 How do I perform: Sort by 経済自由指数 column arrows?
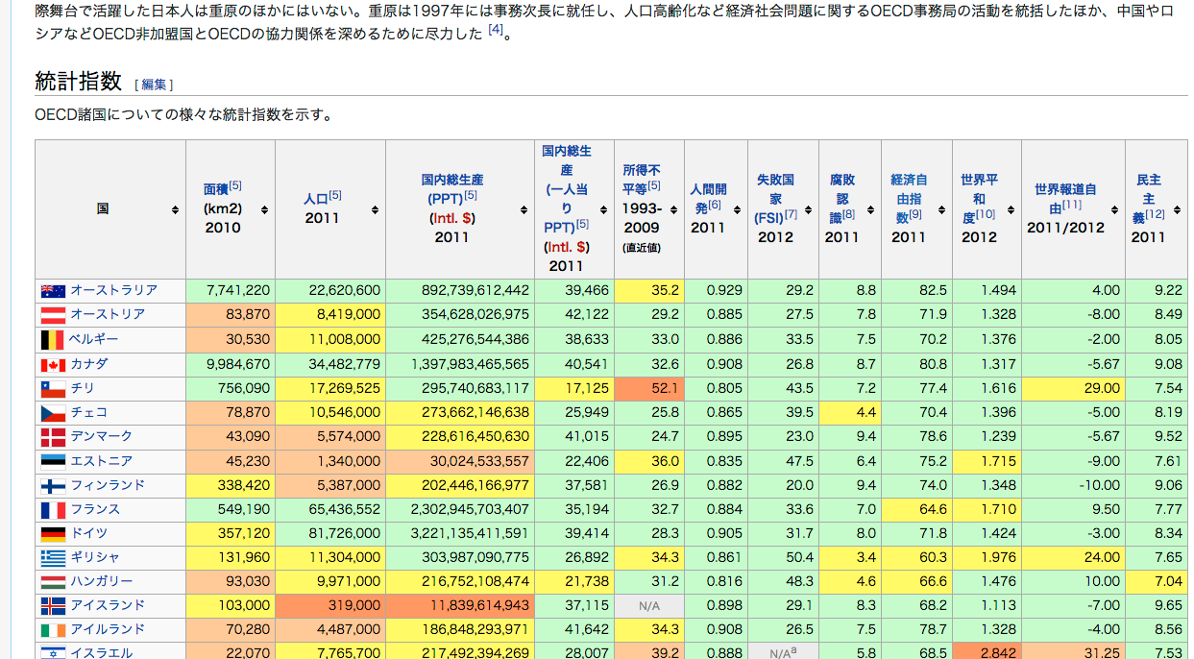point(941,209)
